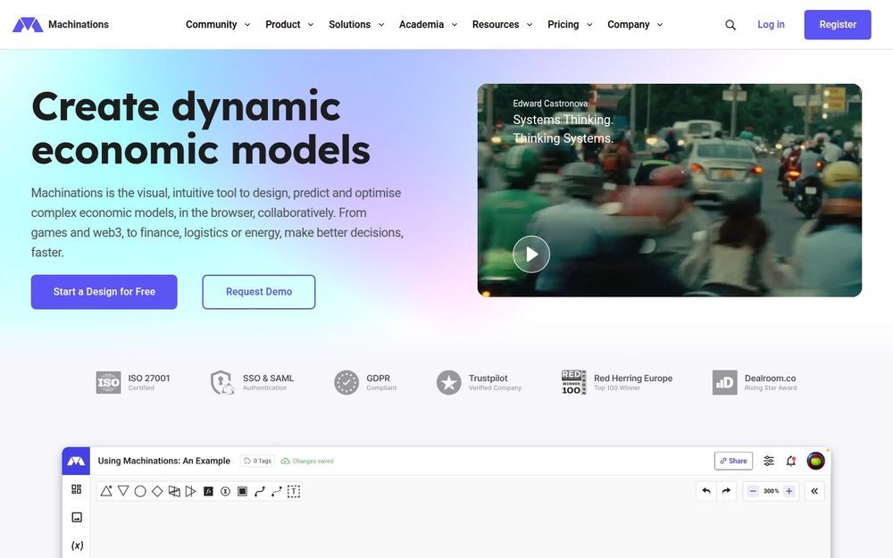The height and width of the screenshot is (558, 893).
Task: Click the GDPR compliant badge
Action: point(365,382)
